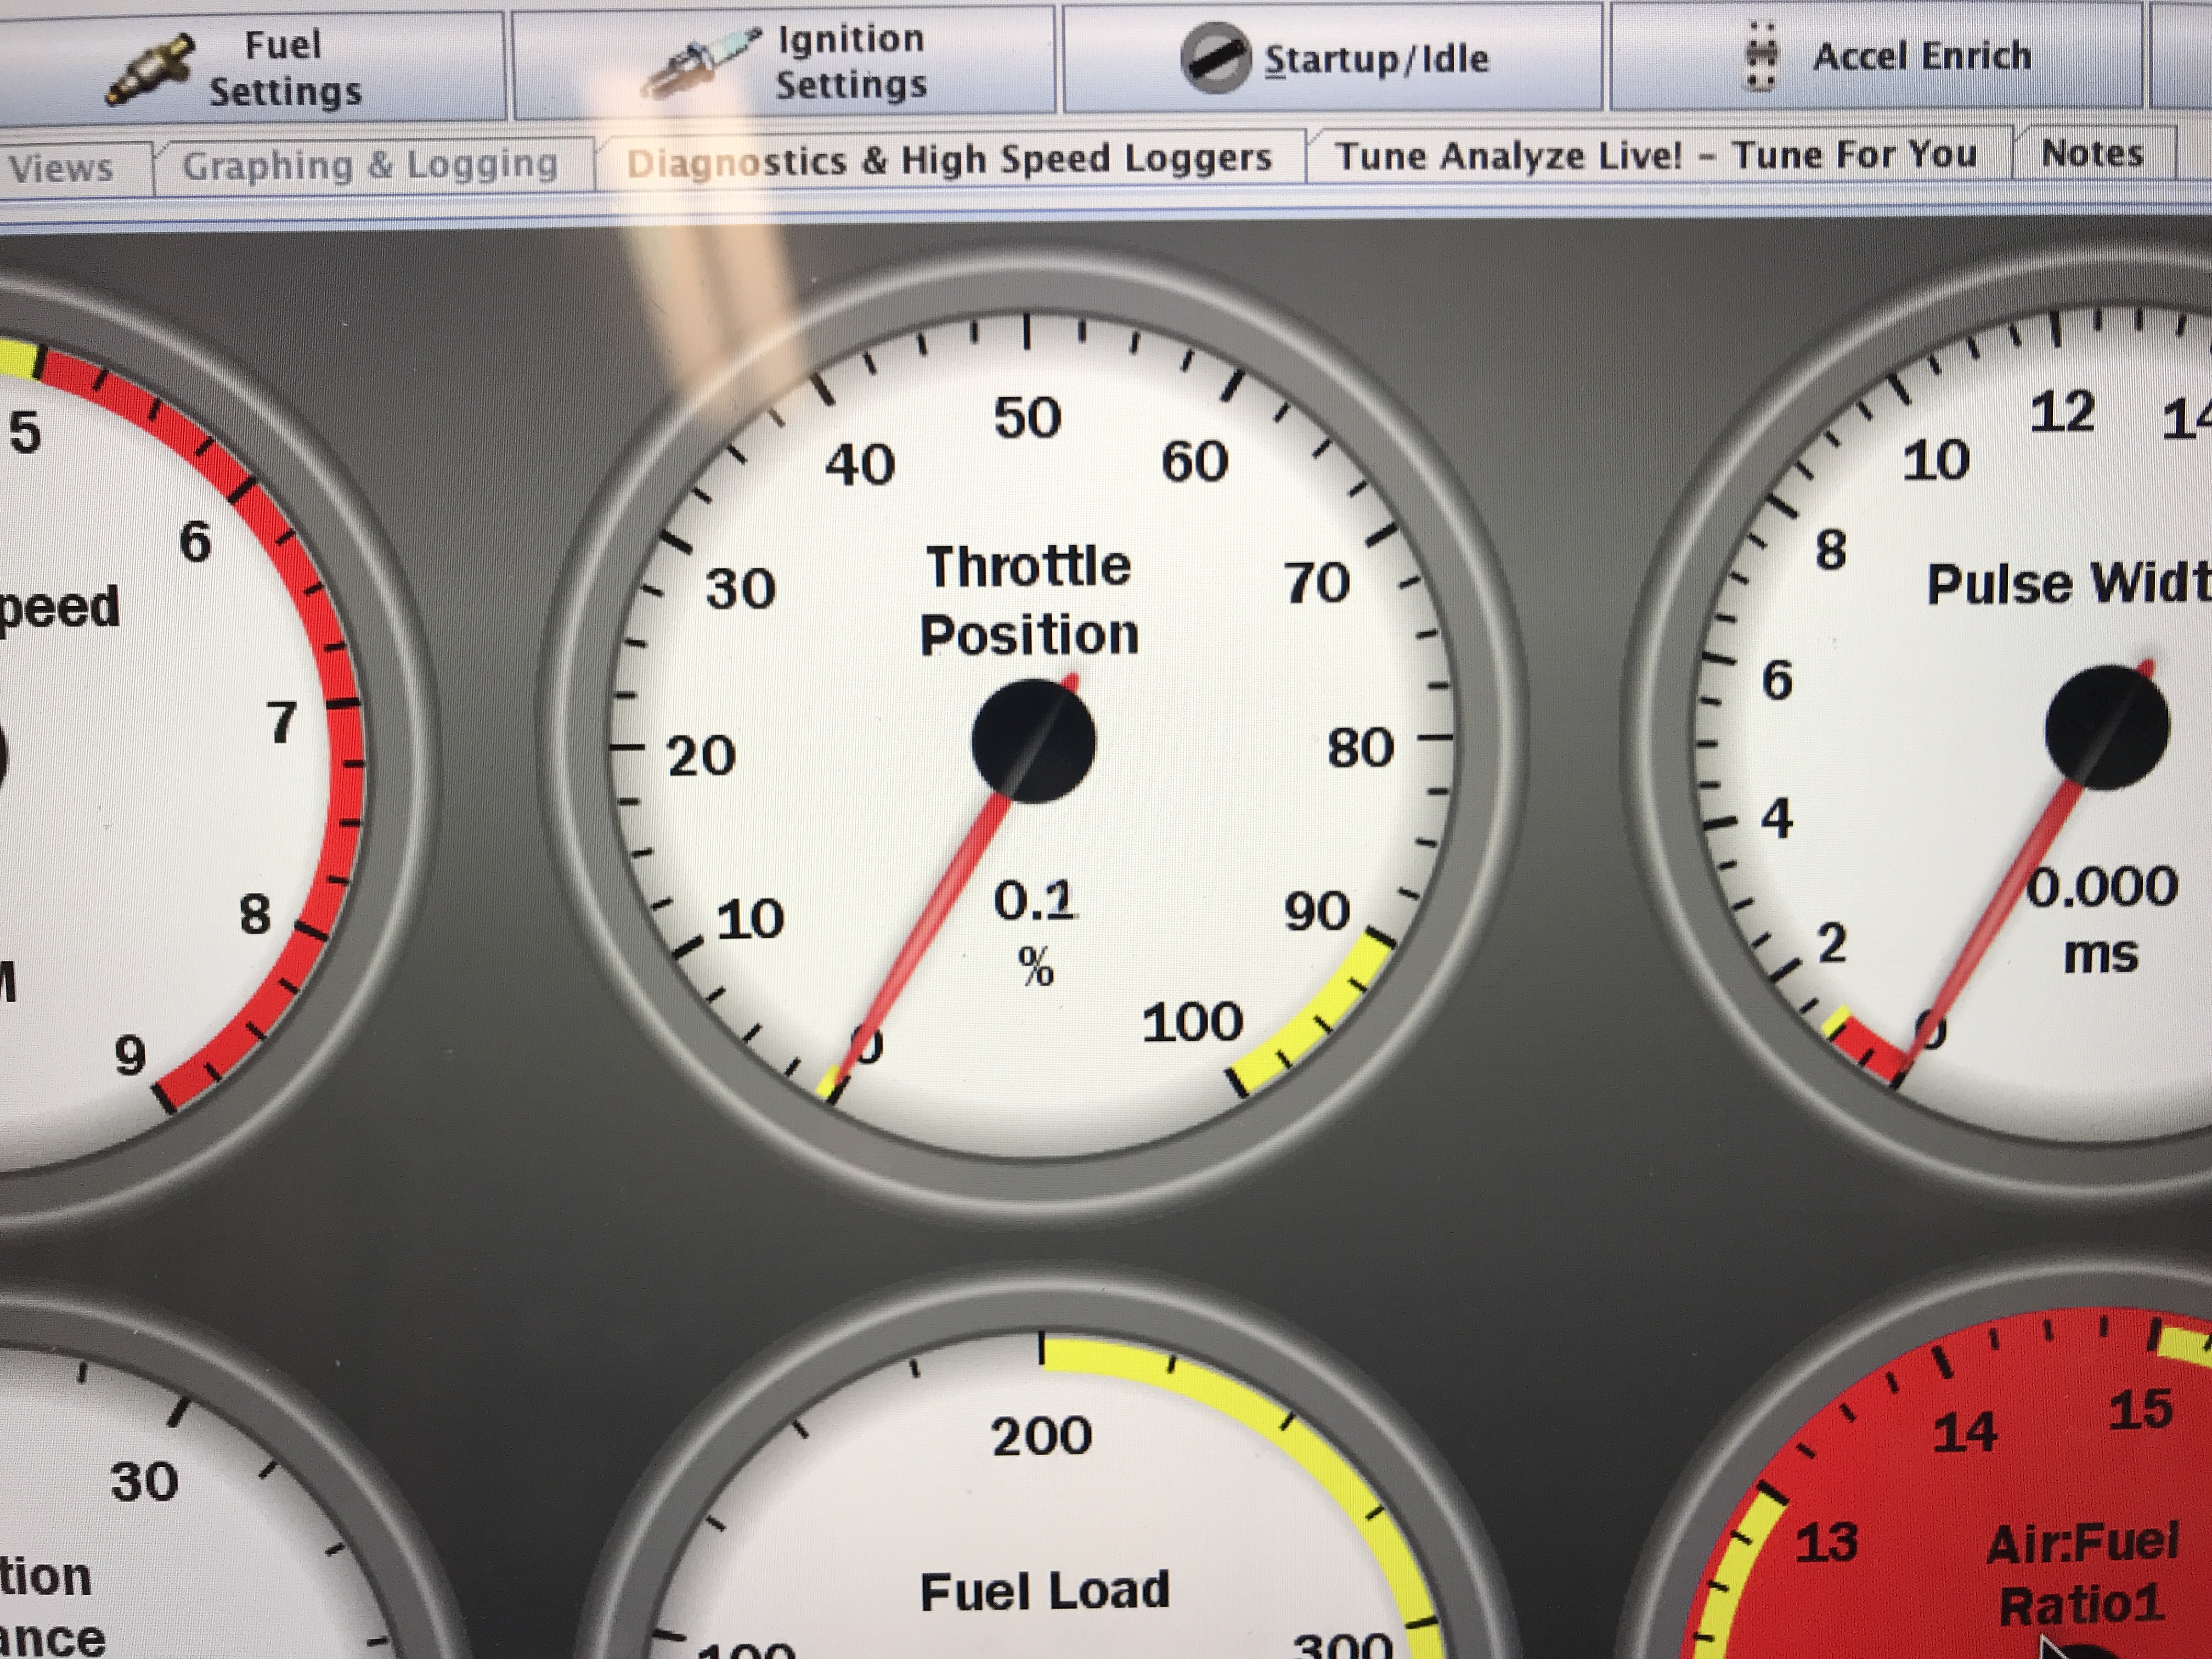Click the Accel Enrich icon

[1760, 56]
